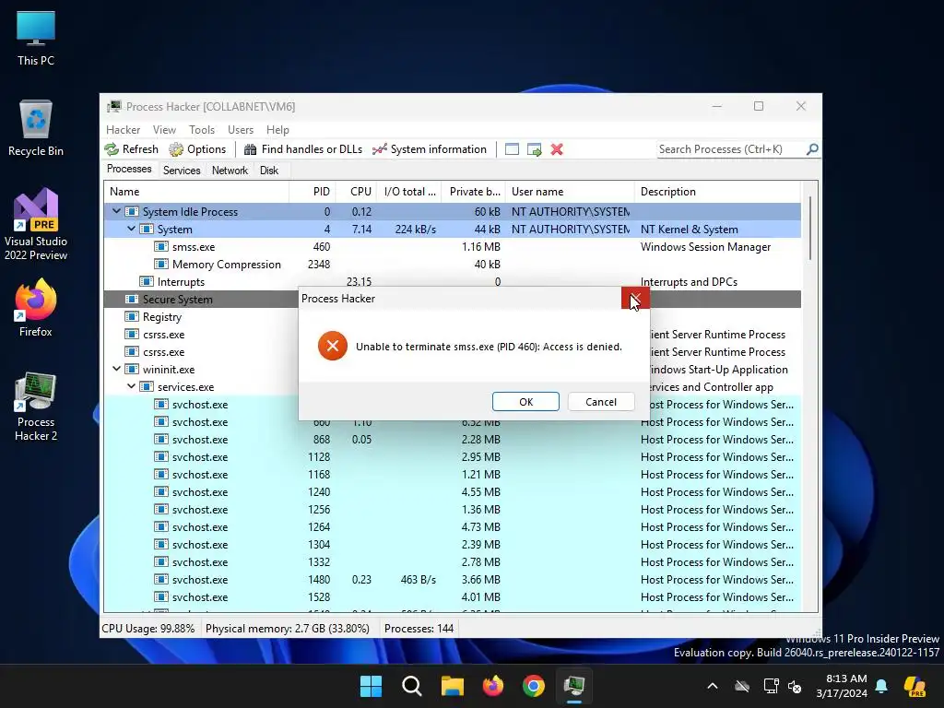Click the red X terminate icon in toolbar
The width and height of the screenshot is (944, 708).
pyautogui.click(x=557, y=149)
